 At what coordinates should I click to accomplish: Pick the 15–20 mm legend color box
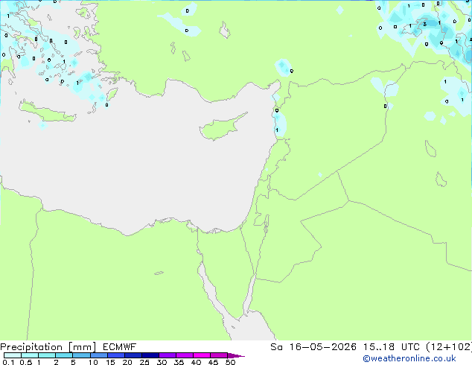click(x=116, y=355)
